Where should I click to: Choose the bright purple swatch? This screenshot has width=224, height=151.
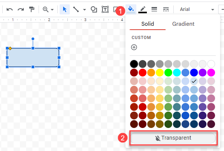[x=203, y=73]
